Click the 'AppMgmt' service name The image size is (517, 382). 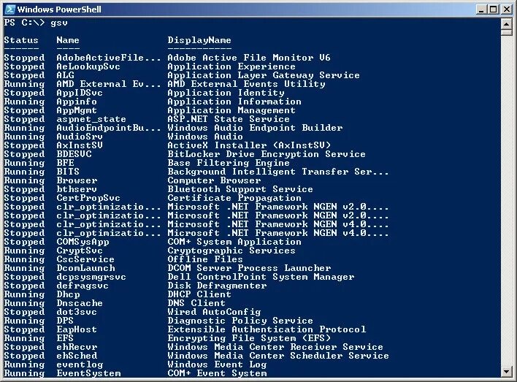77,110
